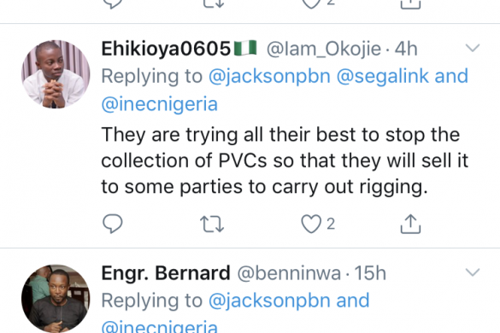Expand options chevron on Ehikioya0605's tweet

[473, 48]
